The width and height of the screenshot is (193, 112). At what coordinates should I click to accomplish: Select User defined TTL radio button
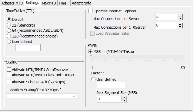click(9, 42)
